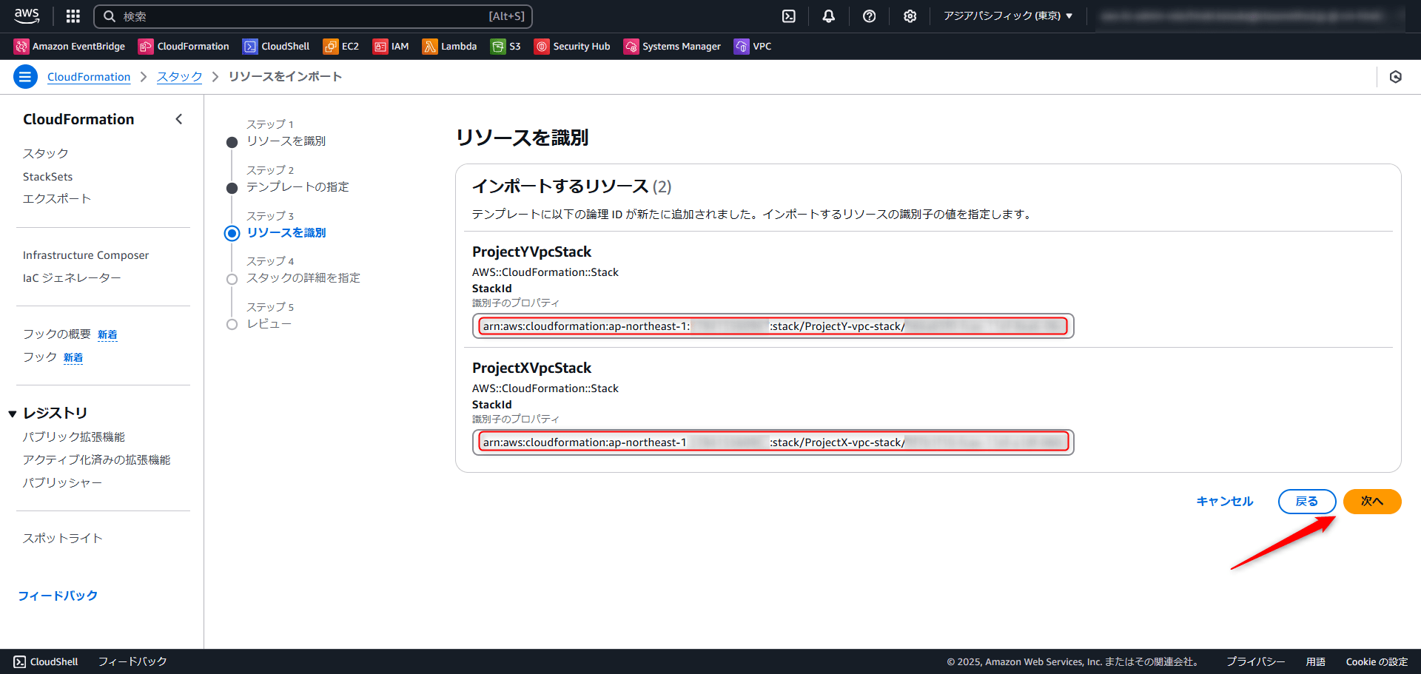Open IAM favorites shortcut

(x=391, y=46)
